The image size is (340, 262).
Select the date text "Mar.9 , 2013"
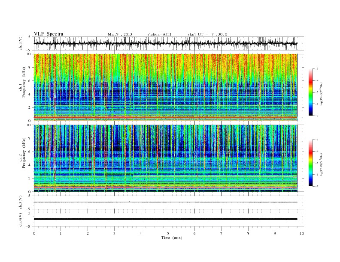(120, 34)
